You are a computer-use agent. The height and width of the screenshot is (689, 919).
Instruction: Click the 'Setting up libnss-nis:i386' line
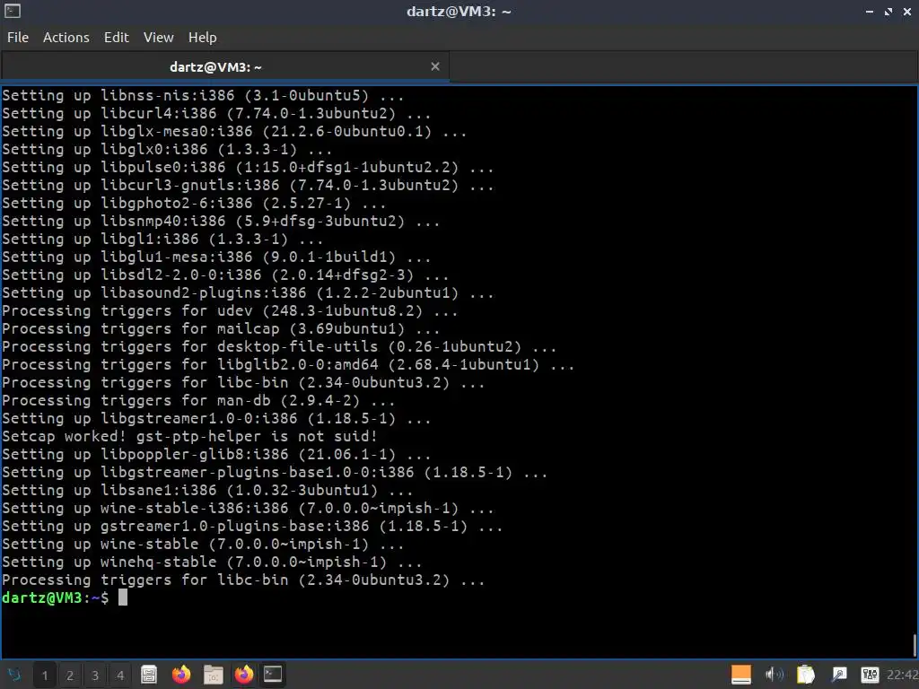coord(203,95)
